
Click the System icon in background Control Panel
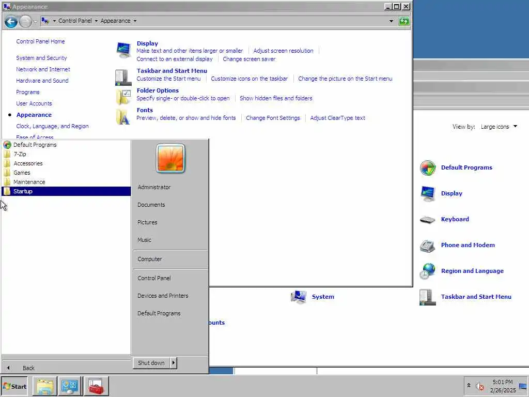click(x=299, y=297)
